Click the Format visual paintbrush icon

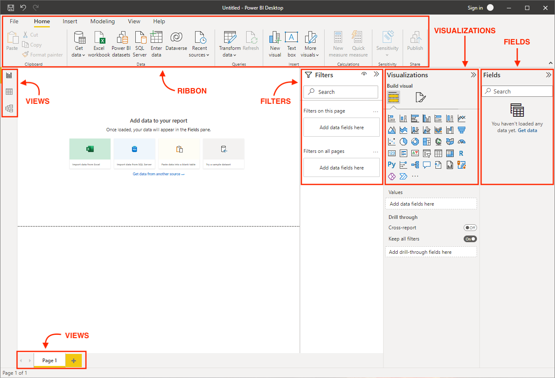[x=421, y=98]
